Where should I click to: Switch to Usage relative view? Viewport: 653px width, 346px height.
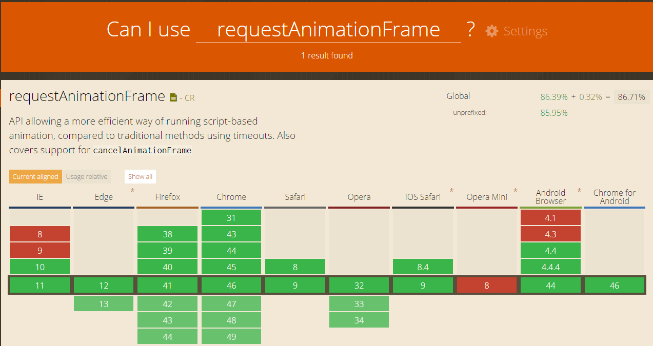86,176
